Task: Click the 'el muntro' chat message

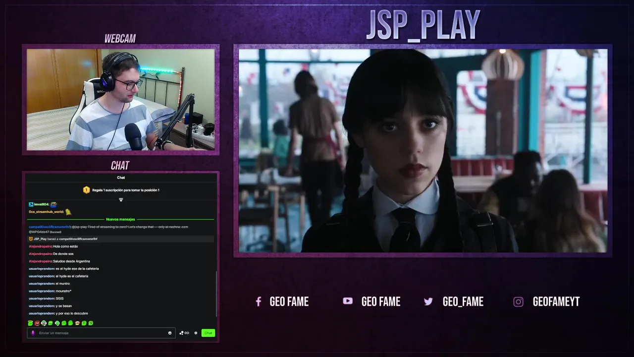Action: (62, 284)
